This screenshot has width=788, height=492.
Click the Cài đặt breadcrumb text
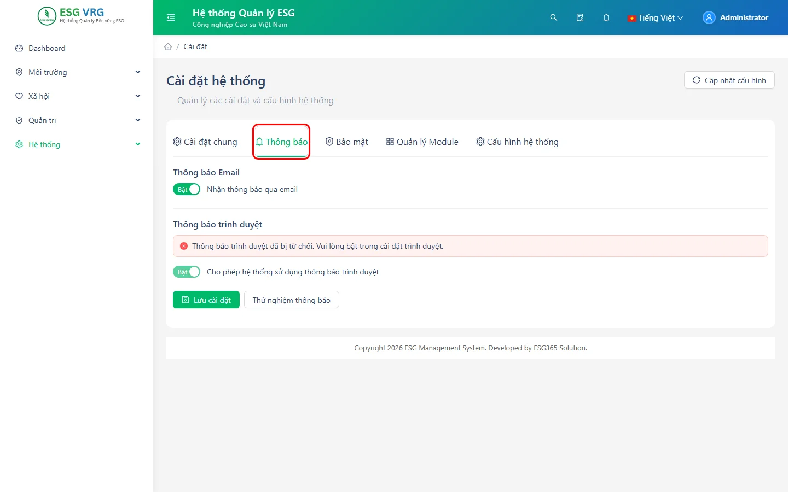point(195,46)
